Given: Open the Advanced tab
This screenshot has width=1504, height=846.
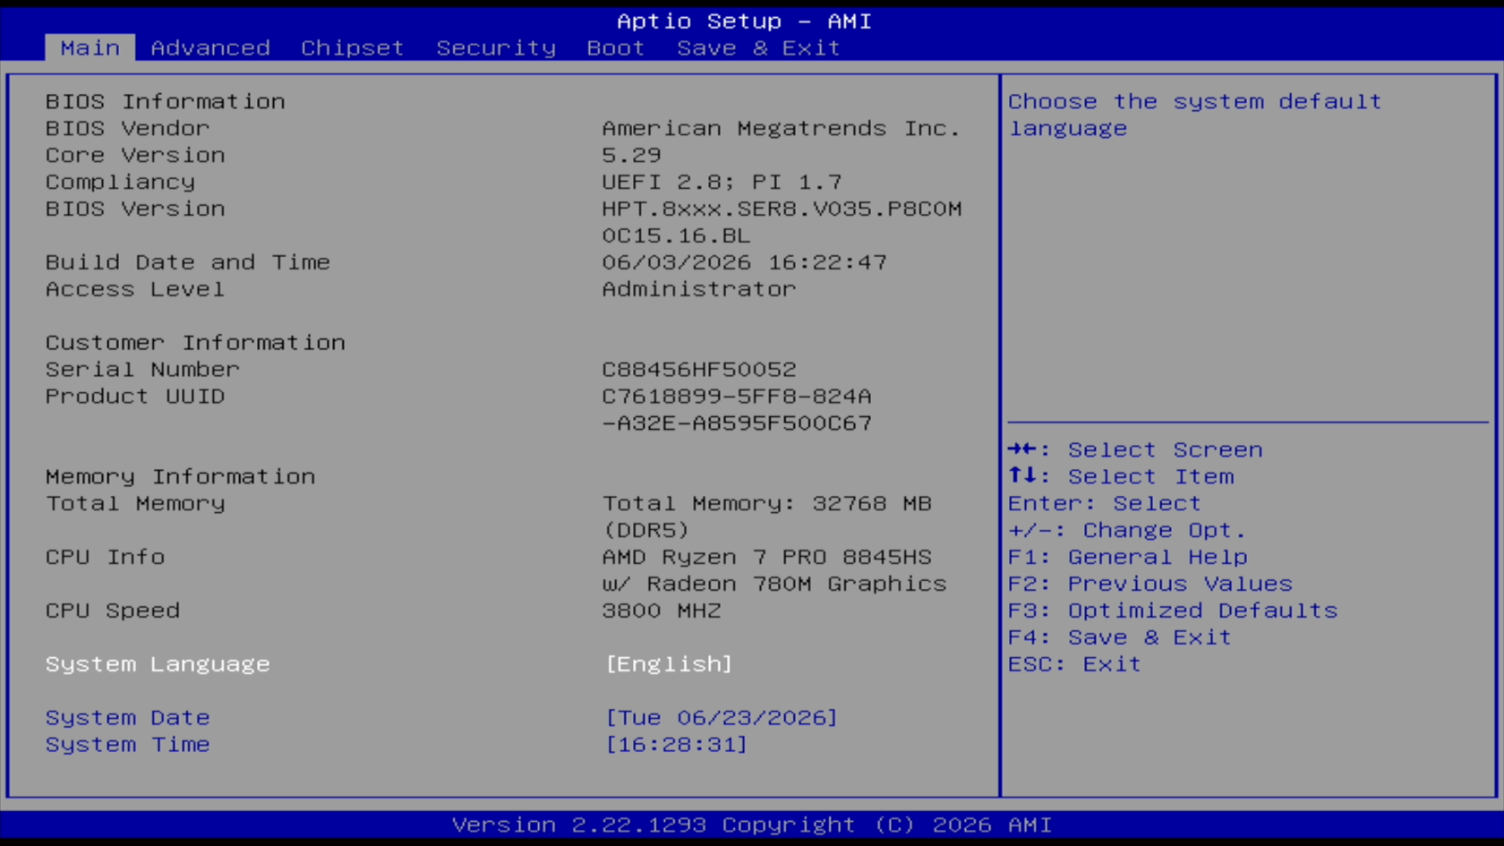Looking at the screenshot, I should 210,47.
